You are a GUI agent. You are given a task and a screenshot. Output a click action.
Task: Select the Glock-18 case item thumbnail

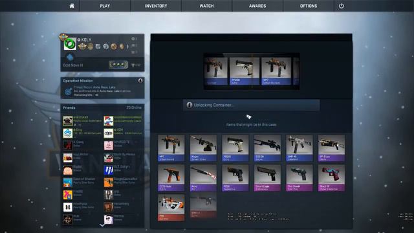click(331, 178)
